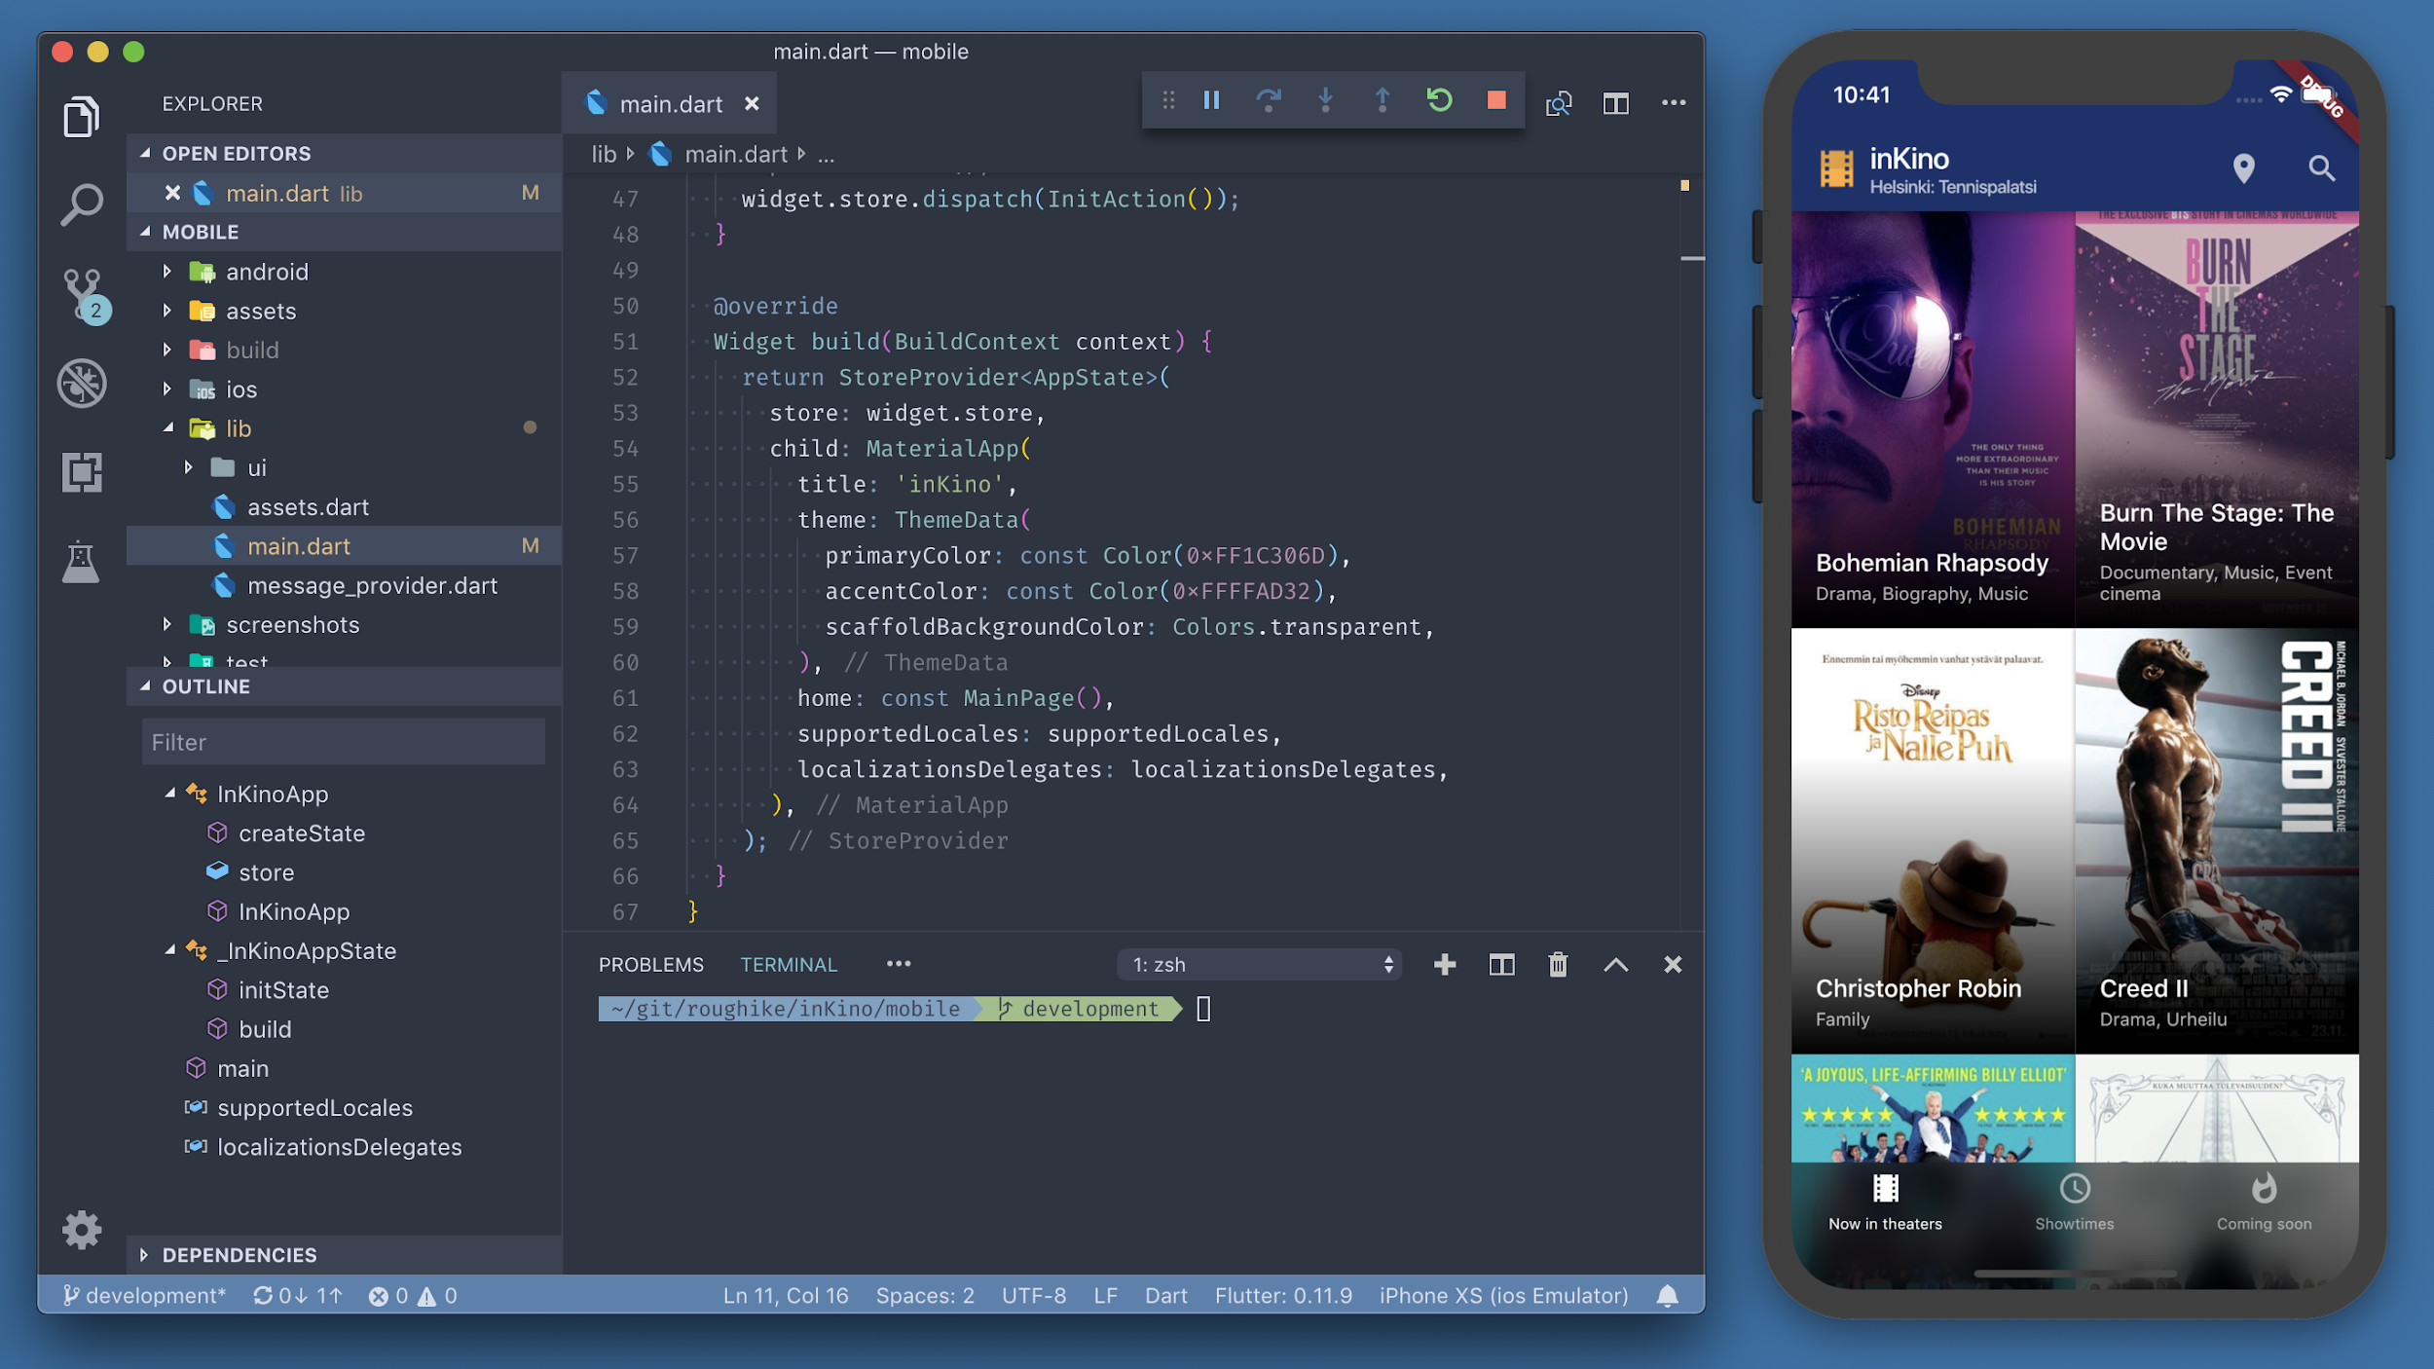This screenshot has height=1369, width=2434.
Task: Open the search icon in inKino app
Action: (x=2321, y=168)
